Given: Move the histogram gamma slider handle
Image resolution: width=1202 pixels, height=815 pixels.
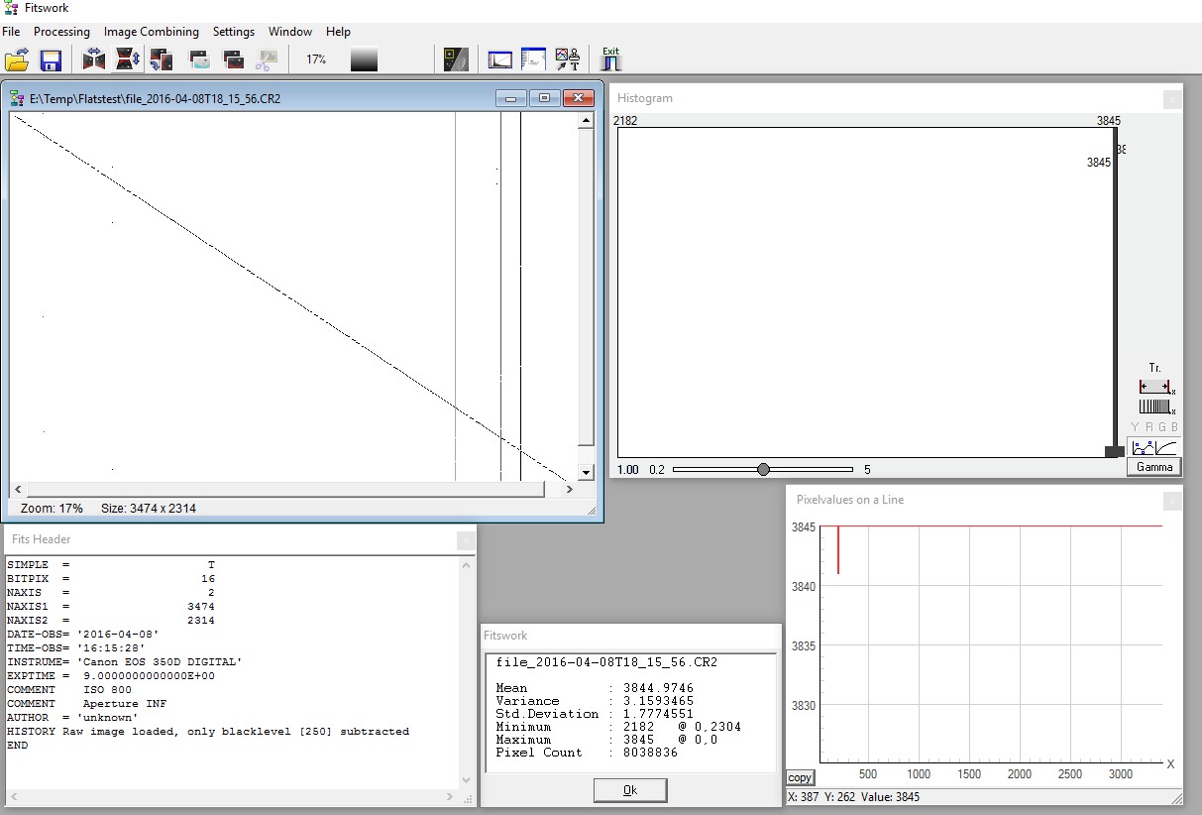Looking at the screenshot, I should pyautogui.click(x=763, y=469).
